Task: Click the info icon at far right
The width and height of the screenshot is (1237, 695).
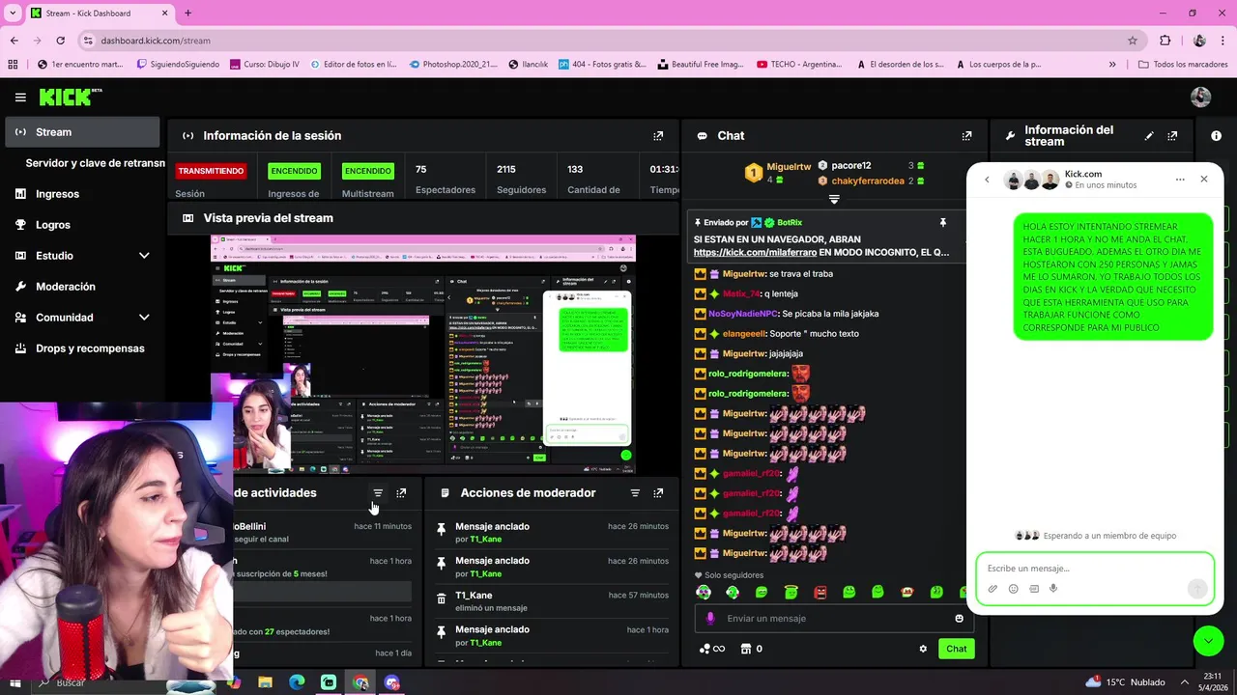Action: (x=1216, y=136)
